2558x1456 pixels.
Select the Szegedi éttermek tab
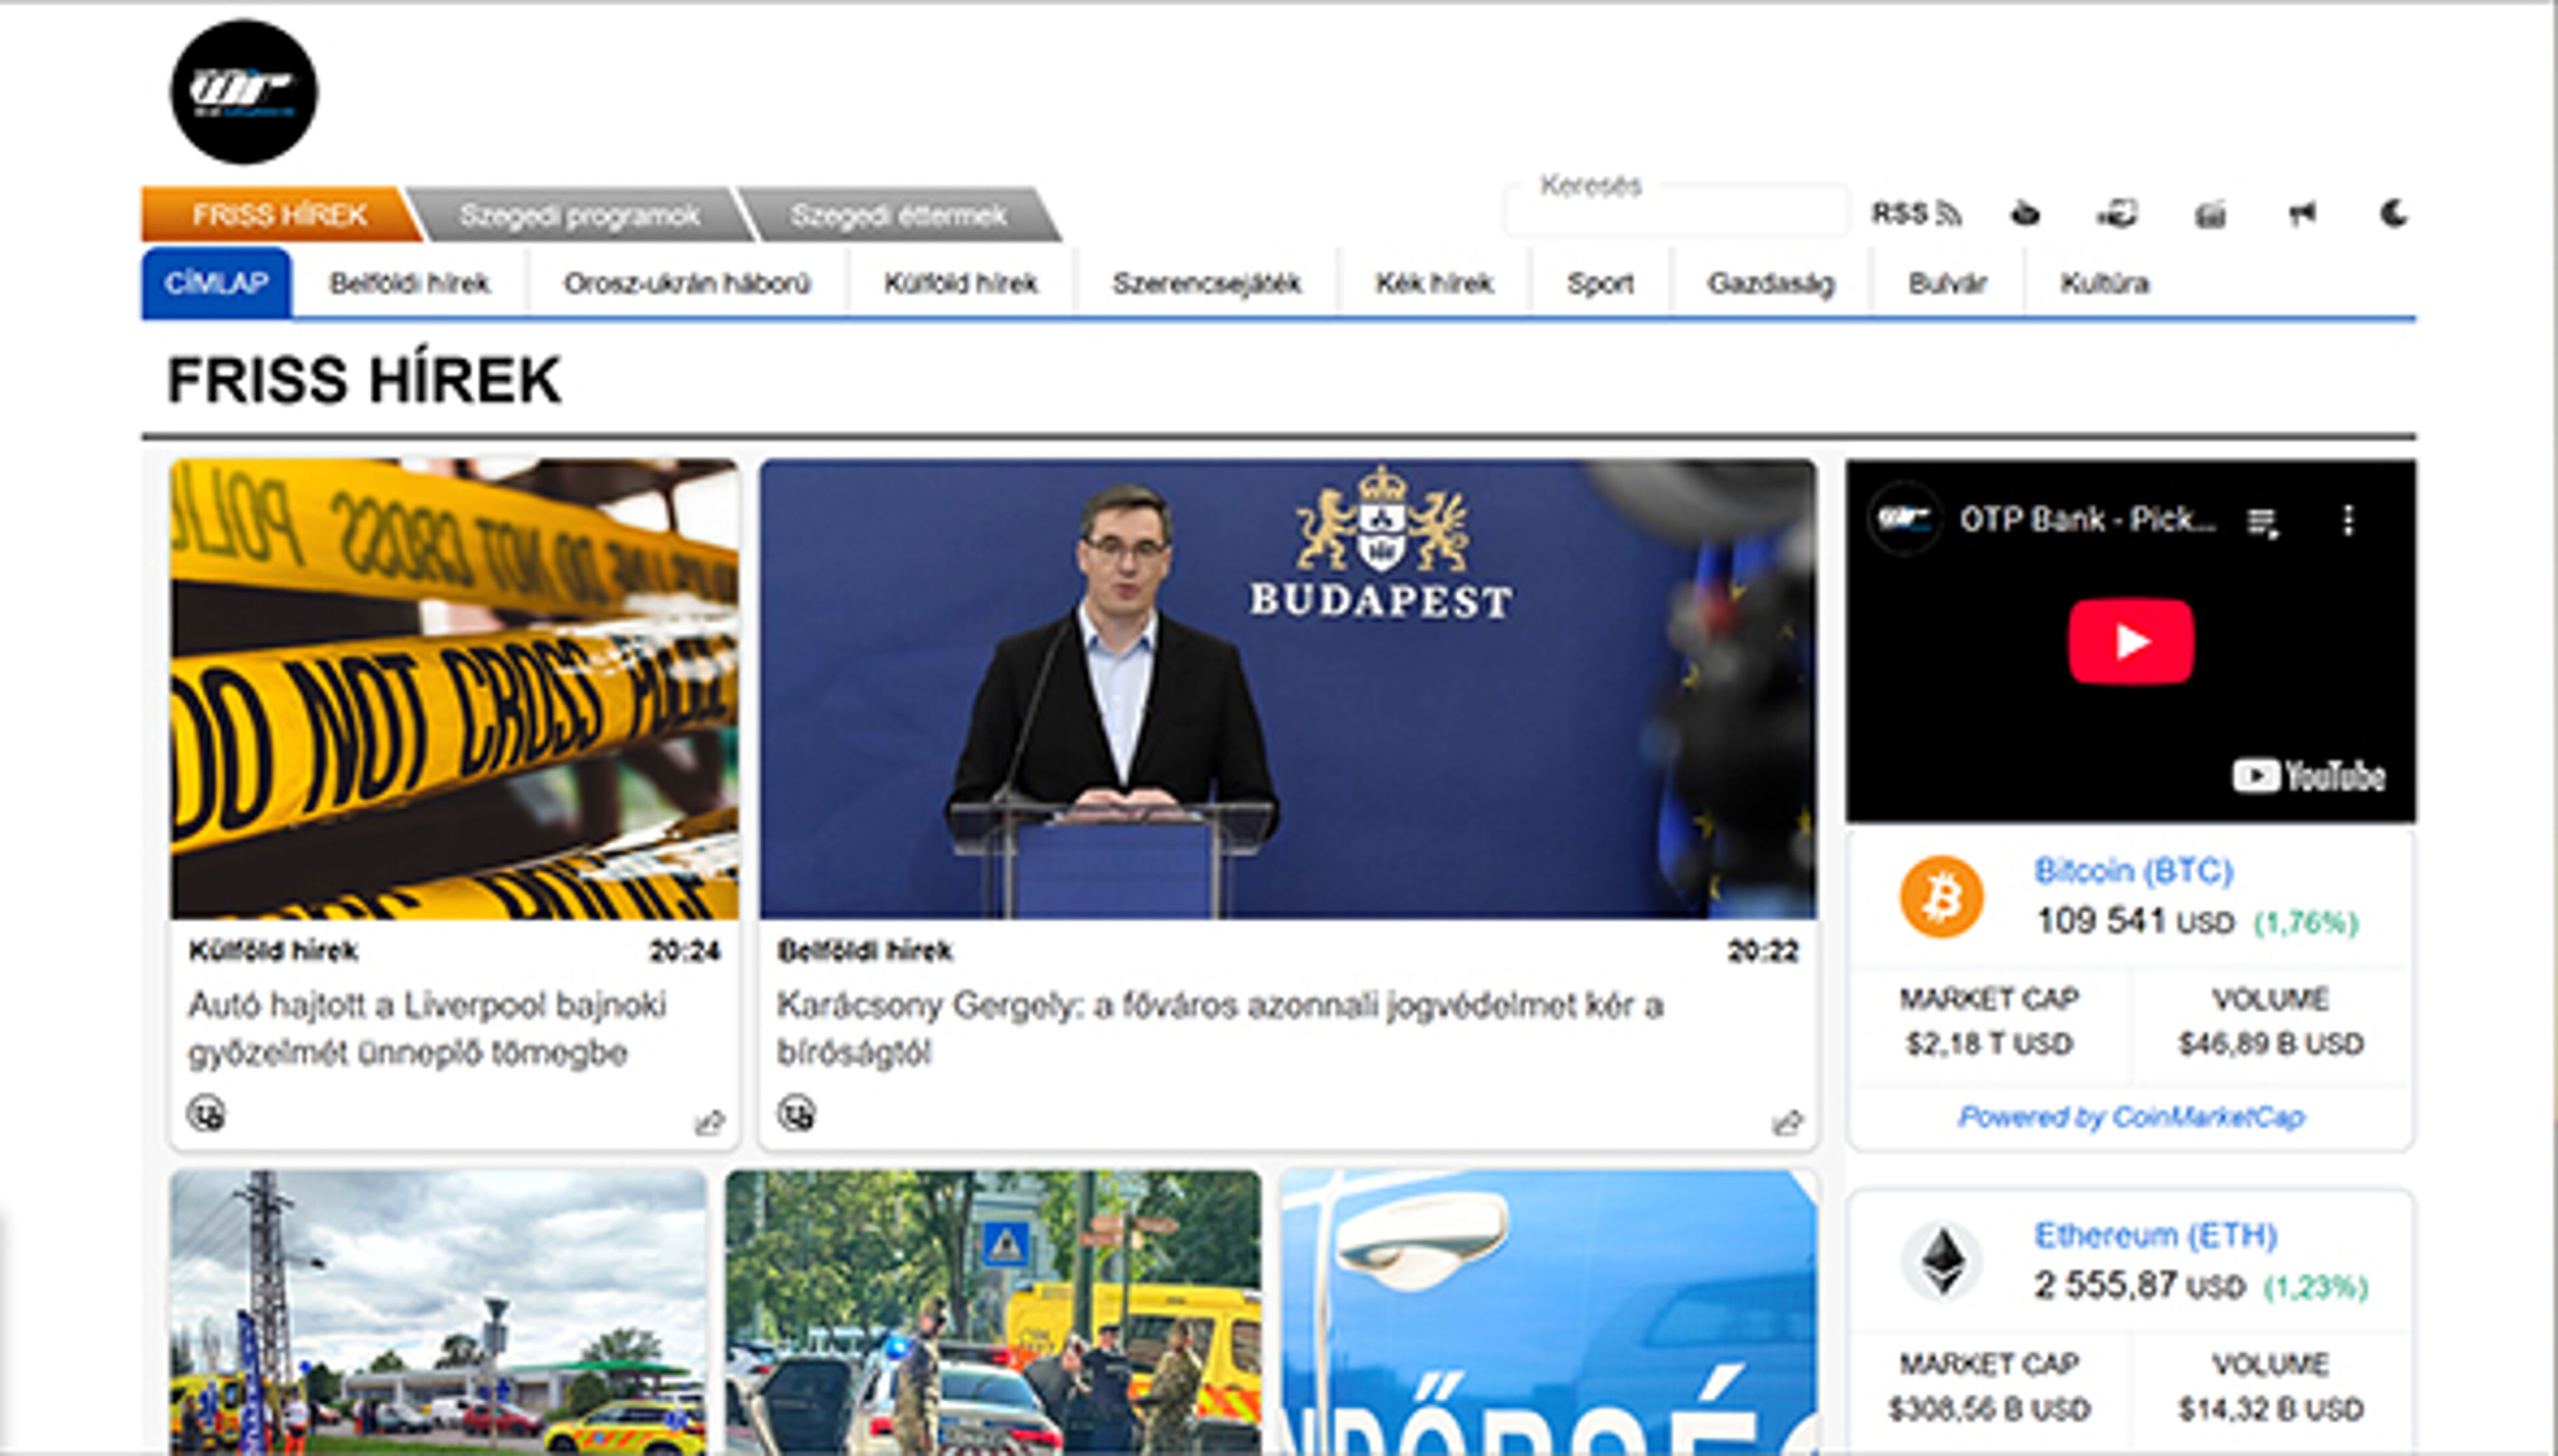coord(898,215)
